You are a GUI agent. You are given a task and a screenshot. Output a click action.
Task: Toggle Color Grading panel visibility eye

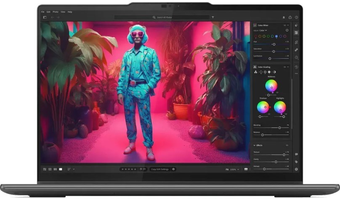[x=285, y=67]
